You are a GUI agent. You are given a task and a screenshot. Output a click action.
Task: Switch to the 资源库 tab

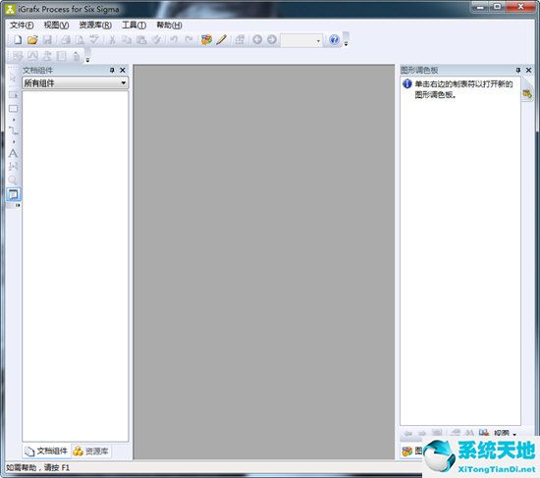tap(91, 451)
